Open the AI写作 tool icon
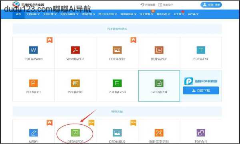Viewport: 240px width, 144px height. coord(33,133)
